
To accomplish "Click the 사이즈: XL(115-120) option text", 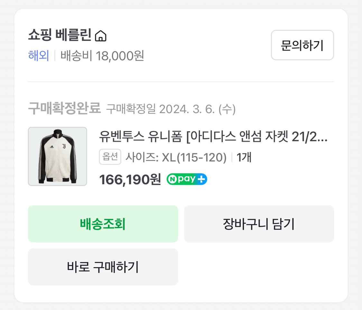I will coord(176,158).
